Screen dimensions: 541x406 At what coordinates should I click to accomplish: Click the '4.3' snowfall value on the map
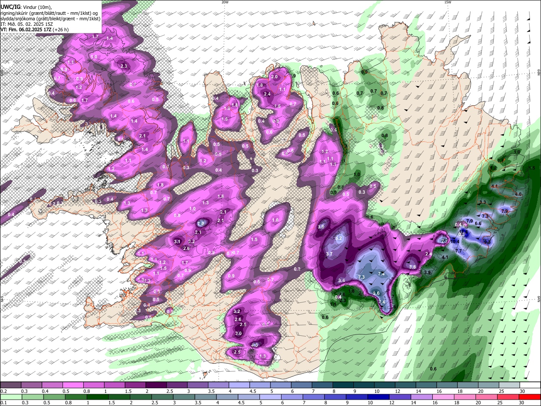[255, 345]
